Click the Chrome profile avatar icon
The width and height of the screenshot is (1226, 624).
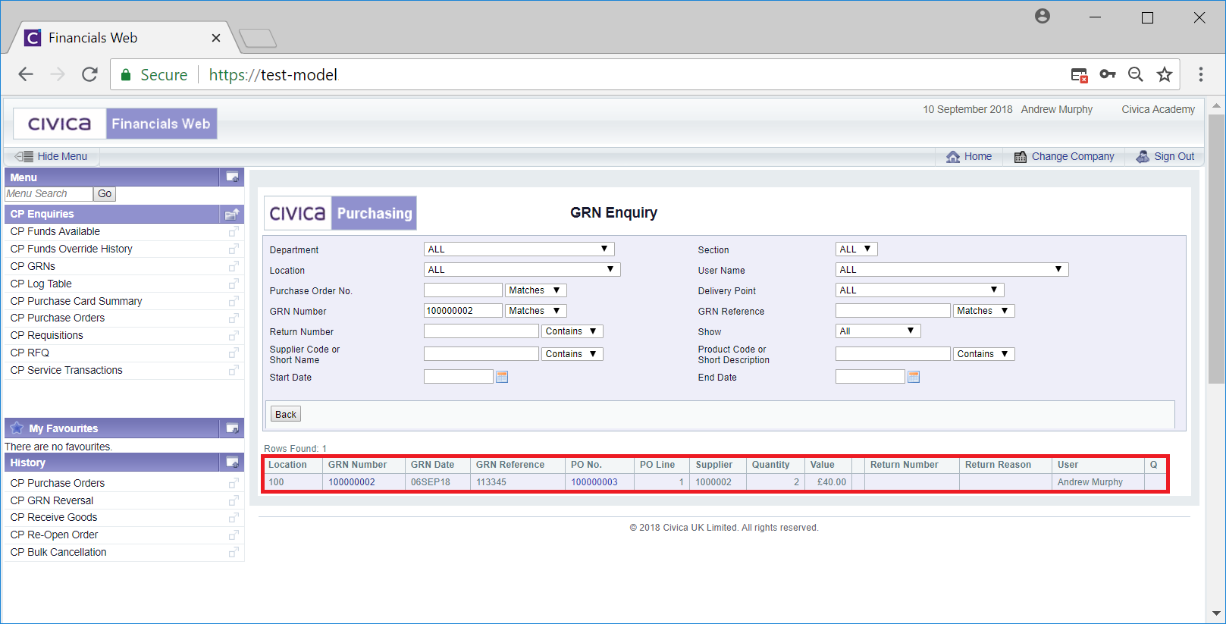(1043, 16)
